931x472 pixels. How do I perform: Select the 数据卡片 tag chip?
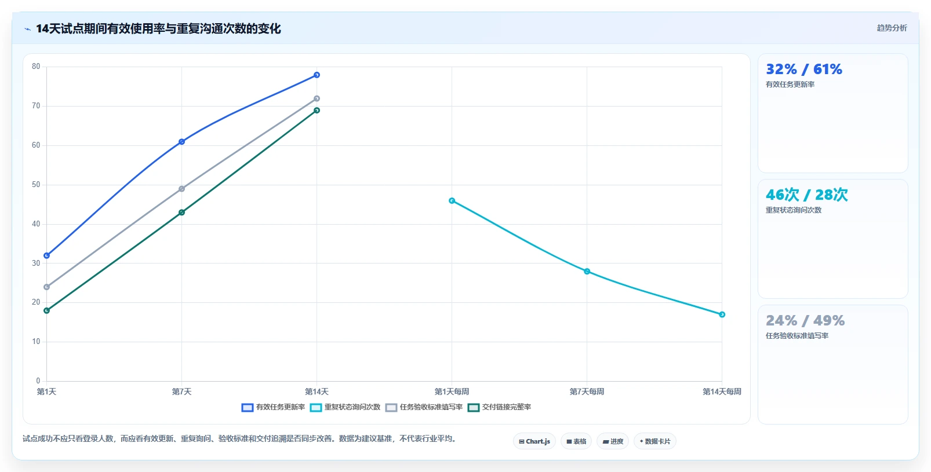click(655, 441)
